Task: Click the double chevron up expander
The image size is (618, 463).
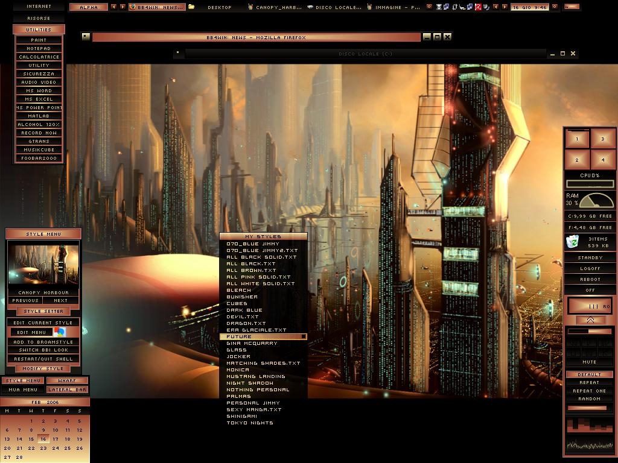Action: pyautogui.click(x=590, y=320)
